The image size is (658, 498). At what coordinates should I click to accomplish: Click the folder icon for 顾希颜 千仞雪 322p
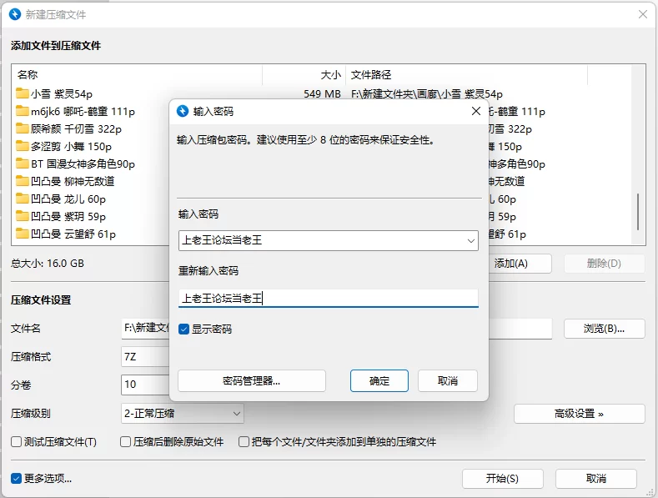(x=23, y=128)
